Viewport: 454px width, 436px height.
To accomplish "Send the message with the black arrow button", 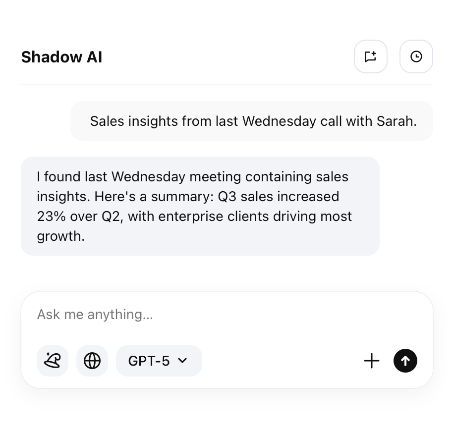I will [x=405, y=361].
